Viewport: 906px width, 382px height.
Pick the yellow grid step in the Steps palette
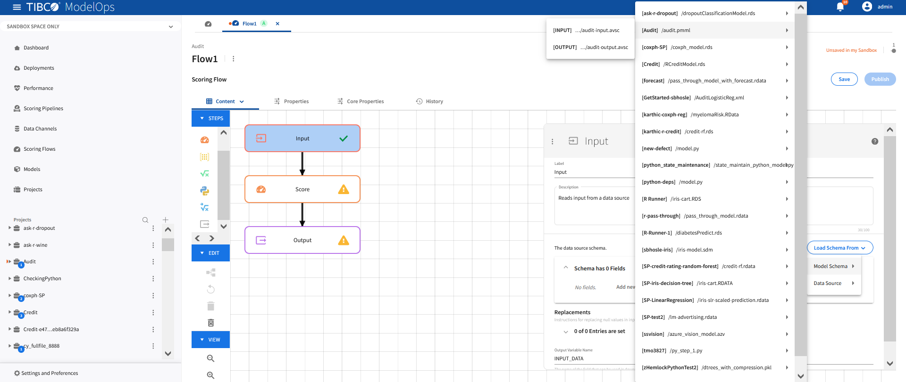point(204,157)
